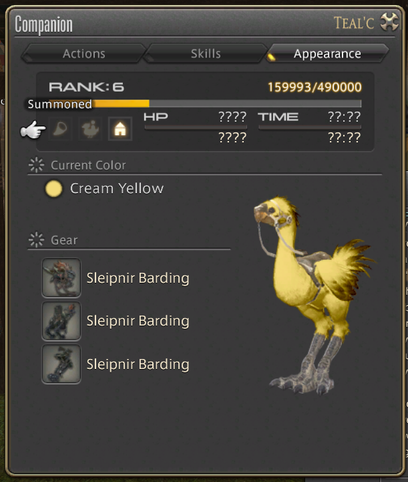This screenshot has height=482, width=408.
Task: Click the feed companion horn icon
Action: click(x=60, y=129)
